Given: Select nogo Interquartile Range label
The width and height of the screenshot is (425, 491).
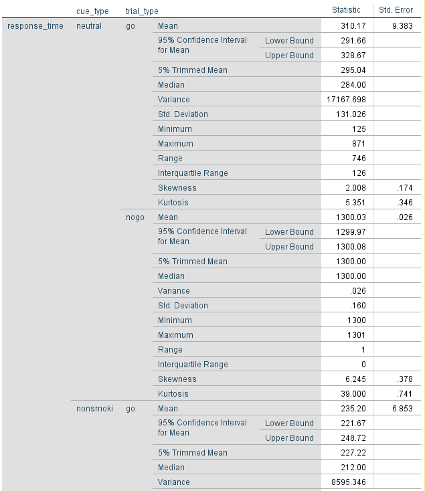Looking at the screenshot, I should pyautogui.click(x=193, y=365).
